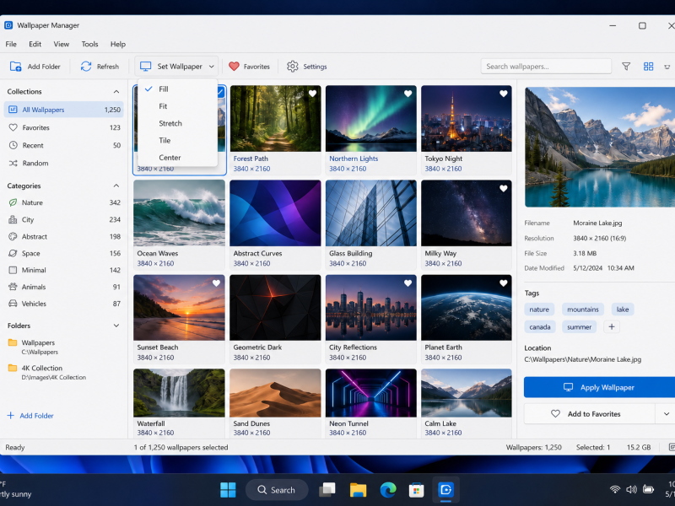The image size is (675, 506).
Task: Open the Tools menu
Action: click(89, 44)
